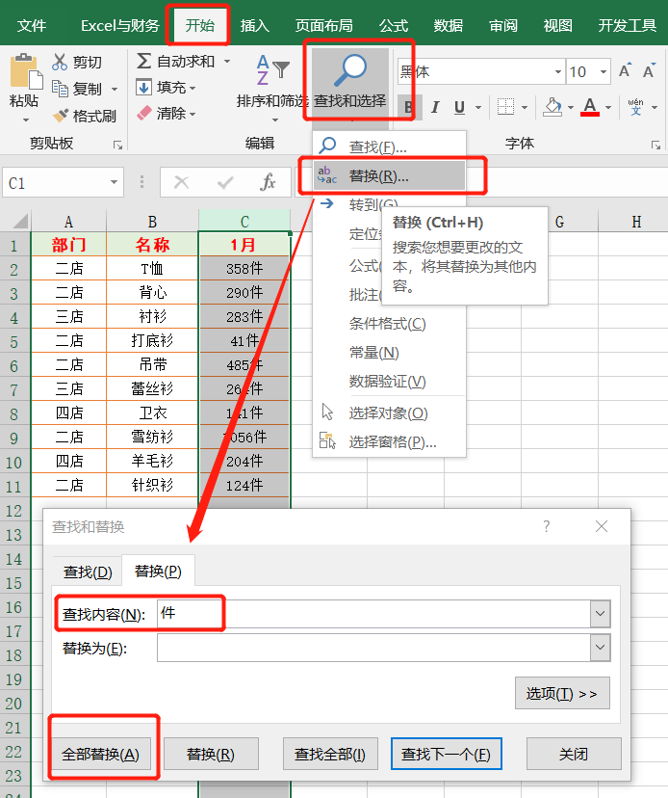Click cell containing 蕾丝衫
The width and height of the screenshot is (668, 798).
[x=152, y=388]
